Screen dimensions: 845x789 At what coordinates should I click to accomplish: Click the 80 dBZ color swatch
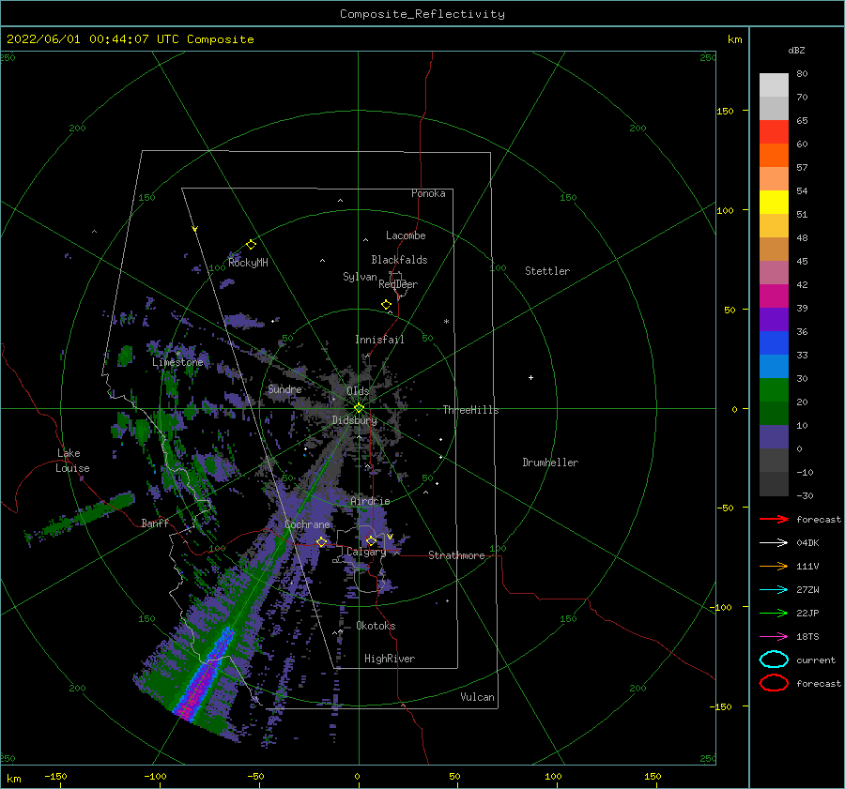pos(774,85)
